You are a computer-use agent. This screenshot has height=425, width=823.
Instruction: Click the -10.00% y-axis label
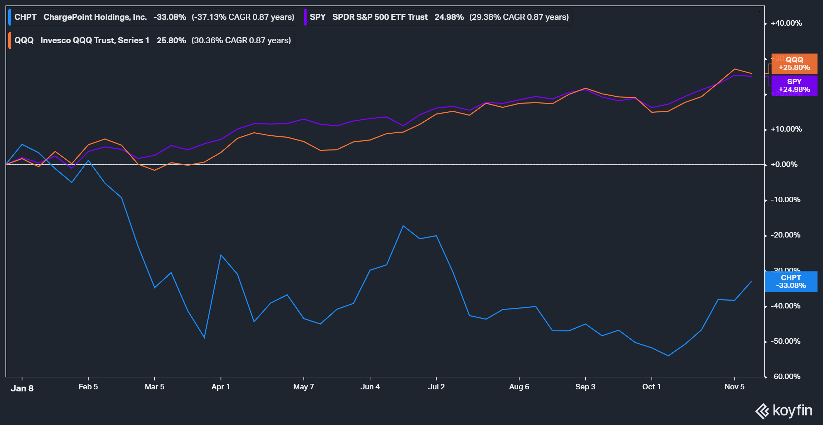(x=786, y=200)
